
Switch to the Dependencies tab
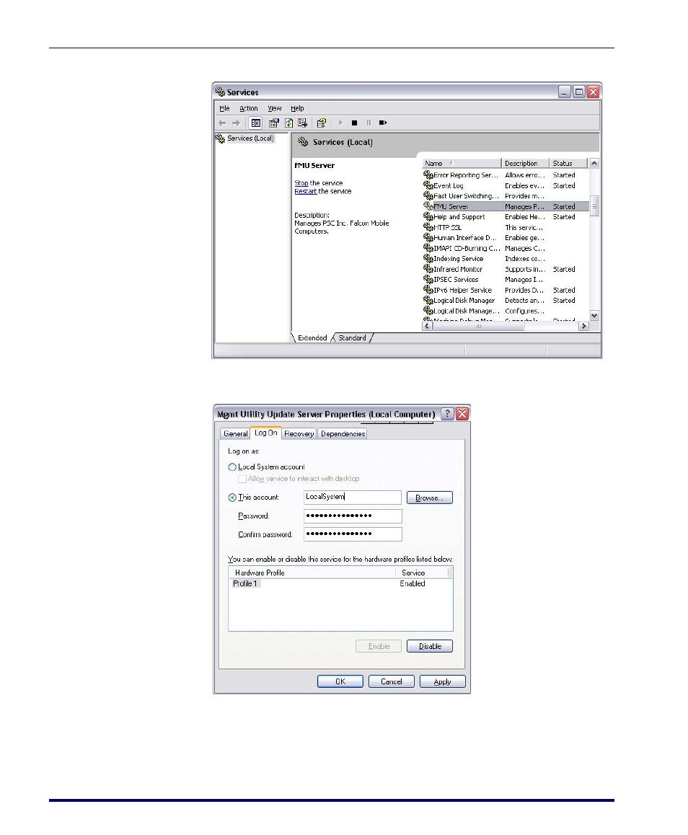coord(343,433)
